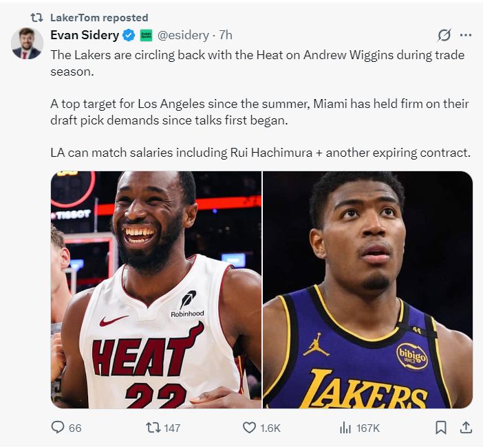Bookmark this tweet
The image size is (483, 447).
coord(441,428)
